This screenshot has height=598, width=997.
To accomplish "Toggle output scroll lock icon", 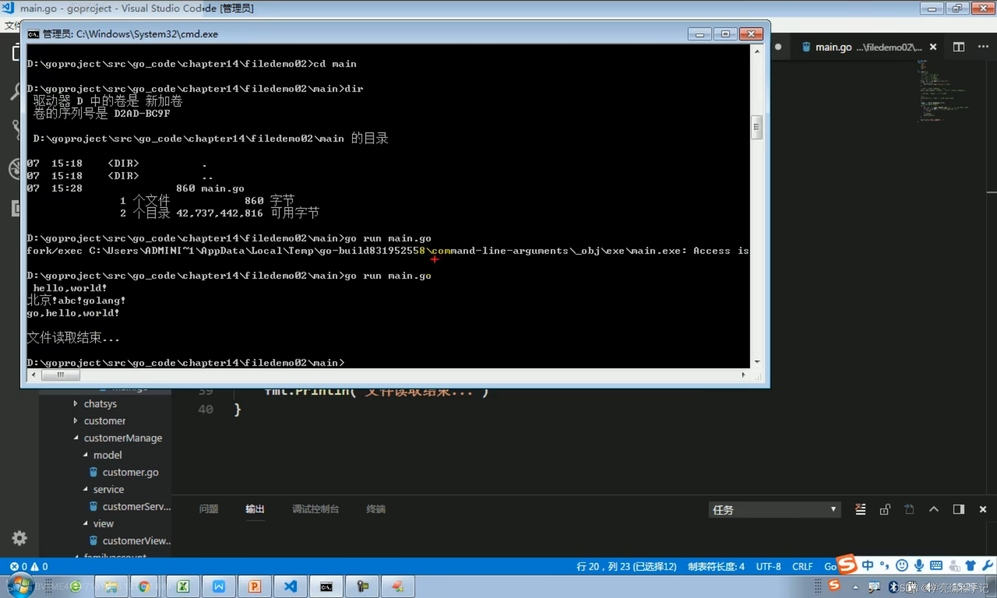I will 885,509.
